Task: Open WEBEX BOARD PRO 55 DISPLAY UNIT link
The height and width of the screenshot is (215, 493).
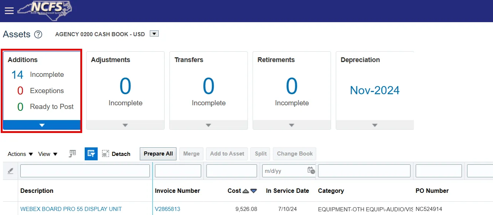Action: tap(71, 209)
